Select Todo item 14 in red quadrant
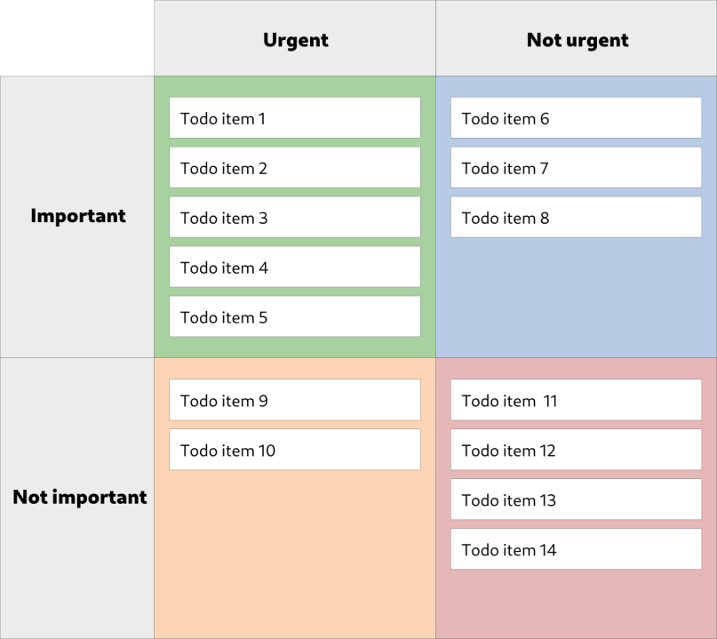Viewport: 717px width, 639px height. [x=576, y=550]
